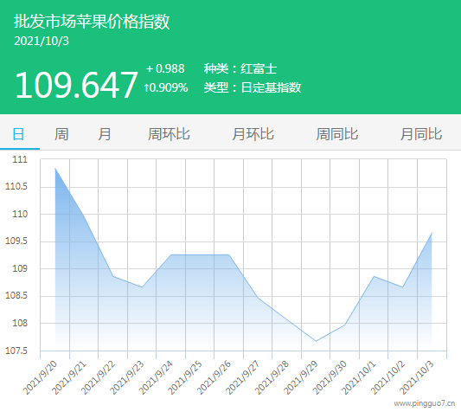
Task: Click the 种类：红富士 label
Action: click(x=240, y=69)
